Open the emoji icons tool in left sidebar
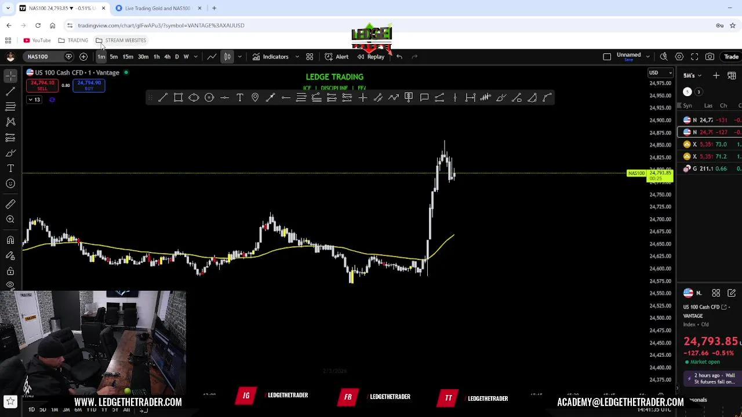Image resolution: width=742 pixels, height=417 pixels. [x=10, y=184]
